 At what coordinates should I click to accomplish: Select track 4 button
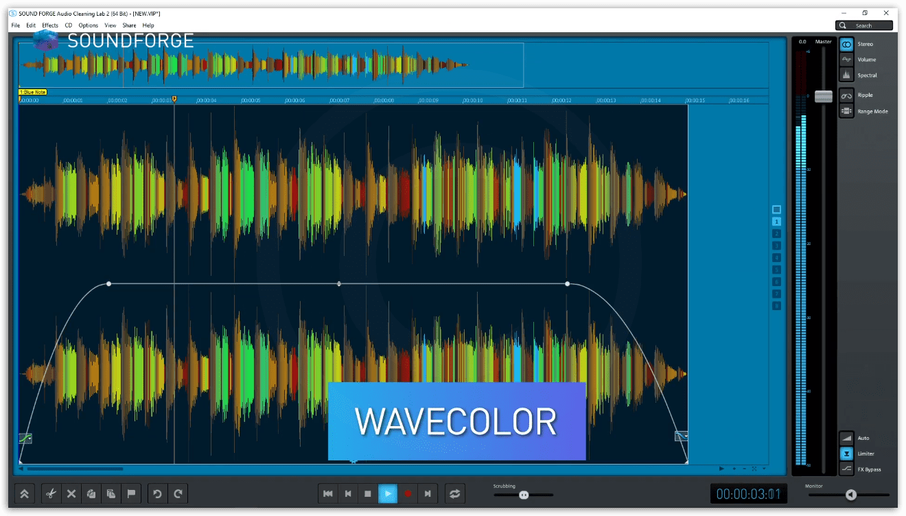pyautogui.click(x=776, y=258)
